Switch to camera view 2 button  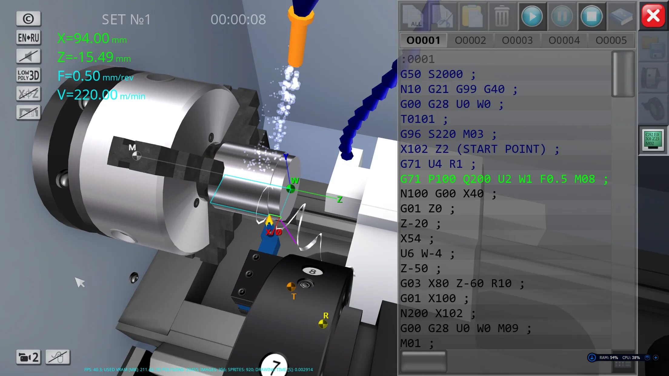tap(28, 357)
